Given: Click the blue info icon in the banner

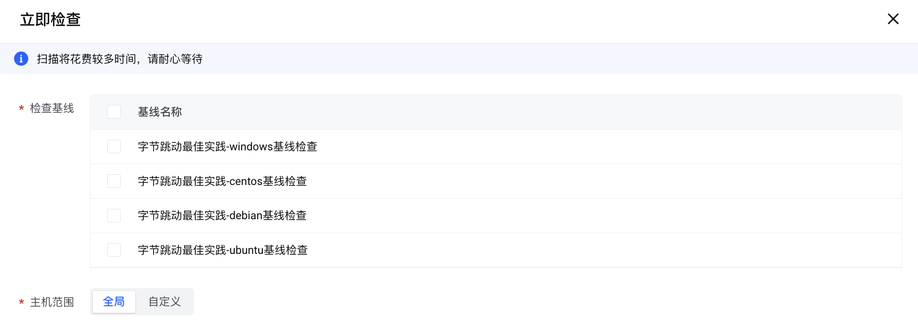Looking at the screenshot, I should point(21,59).
